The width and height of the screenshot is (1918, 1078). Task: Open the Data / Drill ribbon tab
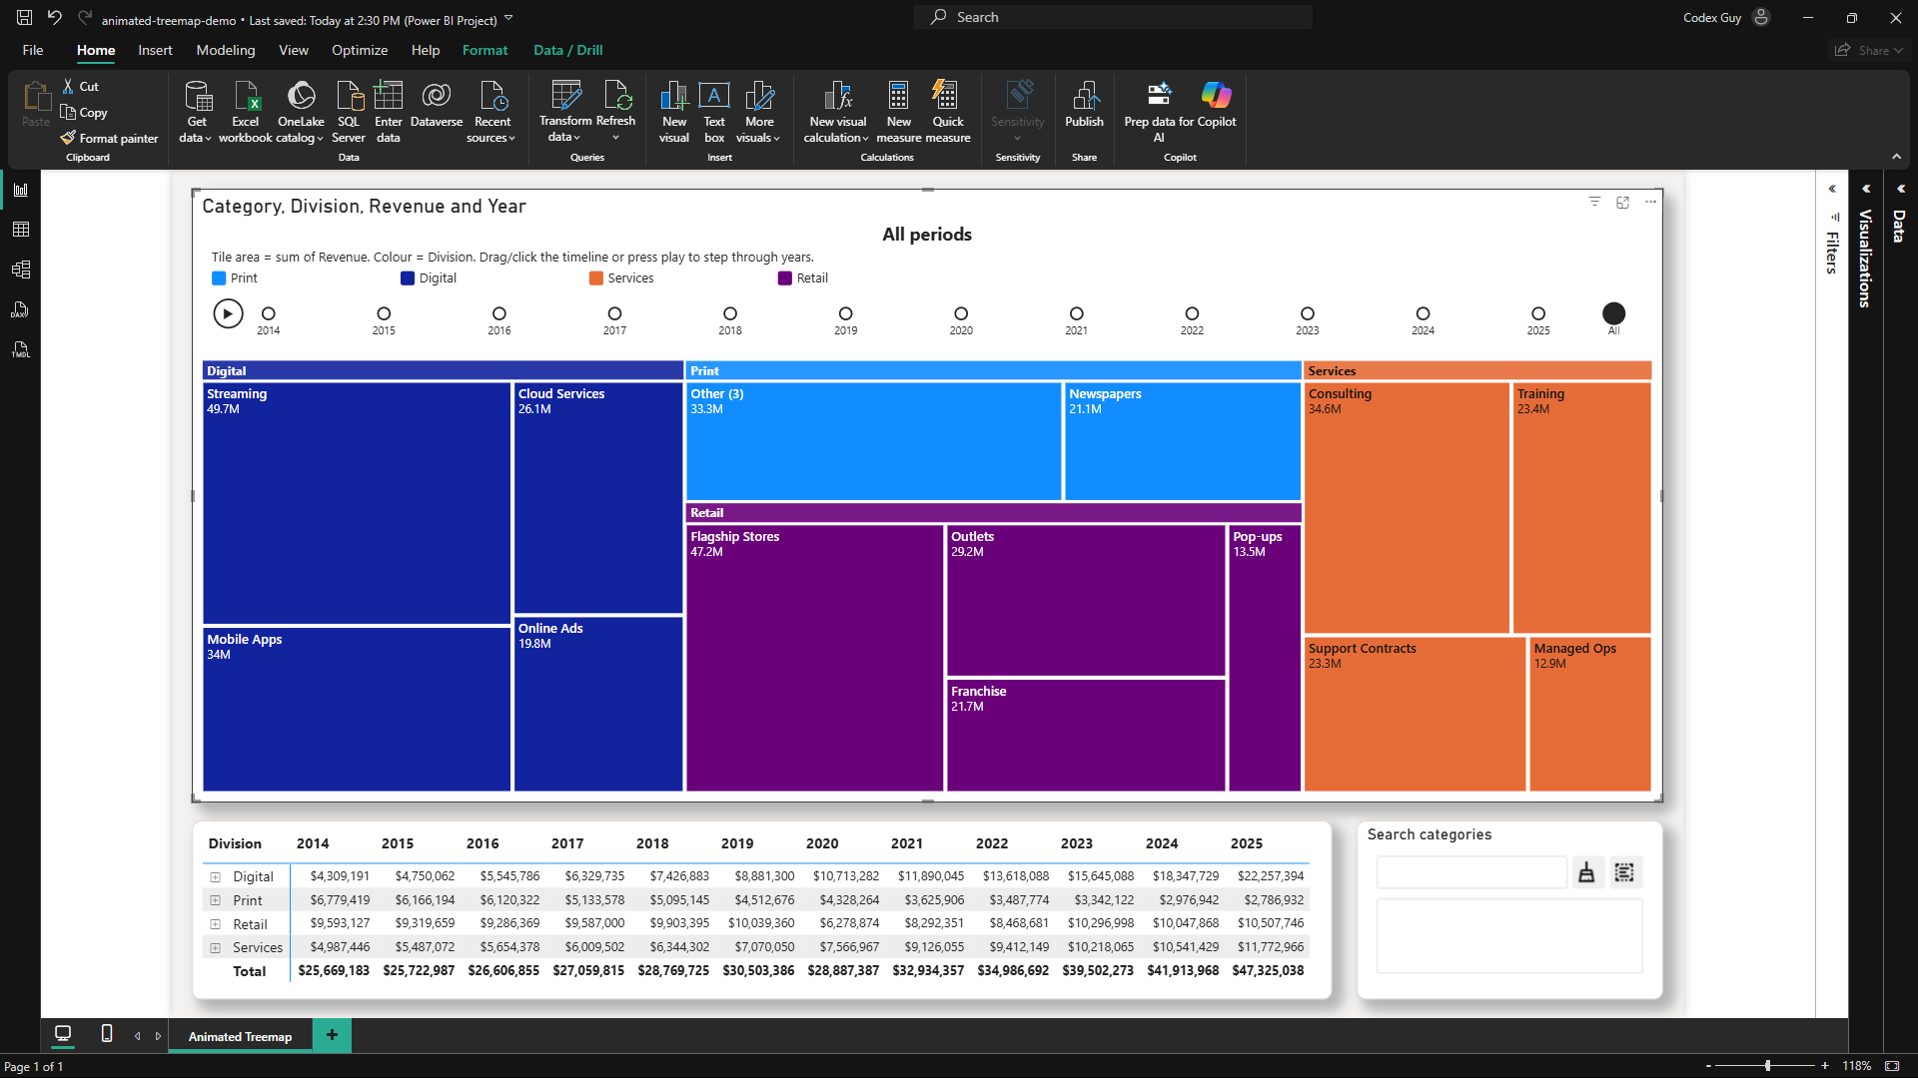[568, 50]
